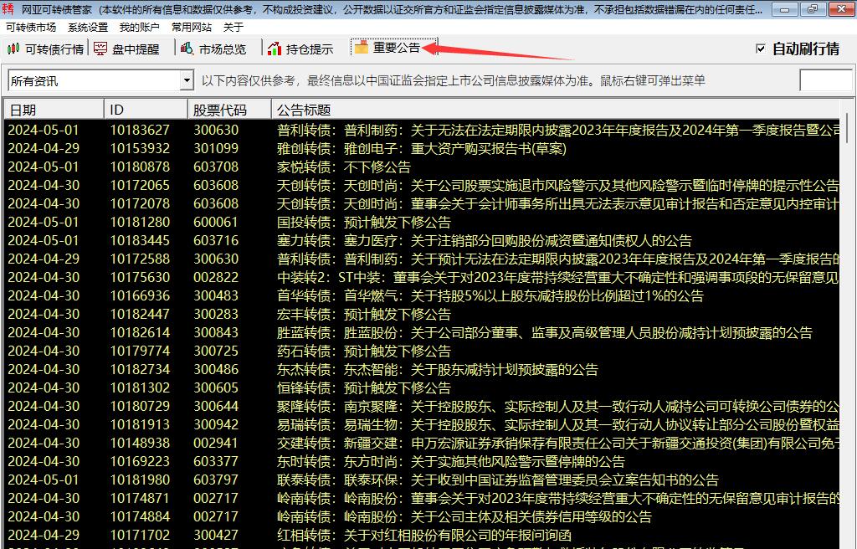The width and height of the screenshot is (857, 549).
Task: Click stock code 301099
Action: tap(216, 149)
